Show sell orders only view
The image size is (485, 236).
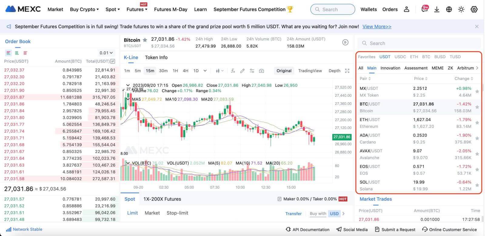25,53
